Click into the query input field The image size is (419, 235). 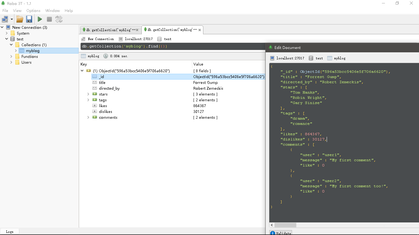point(172,47)
